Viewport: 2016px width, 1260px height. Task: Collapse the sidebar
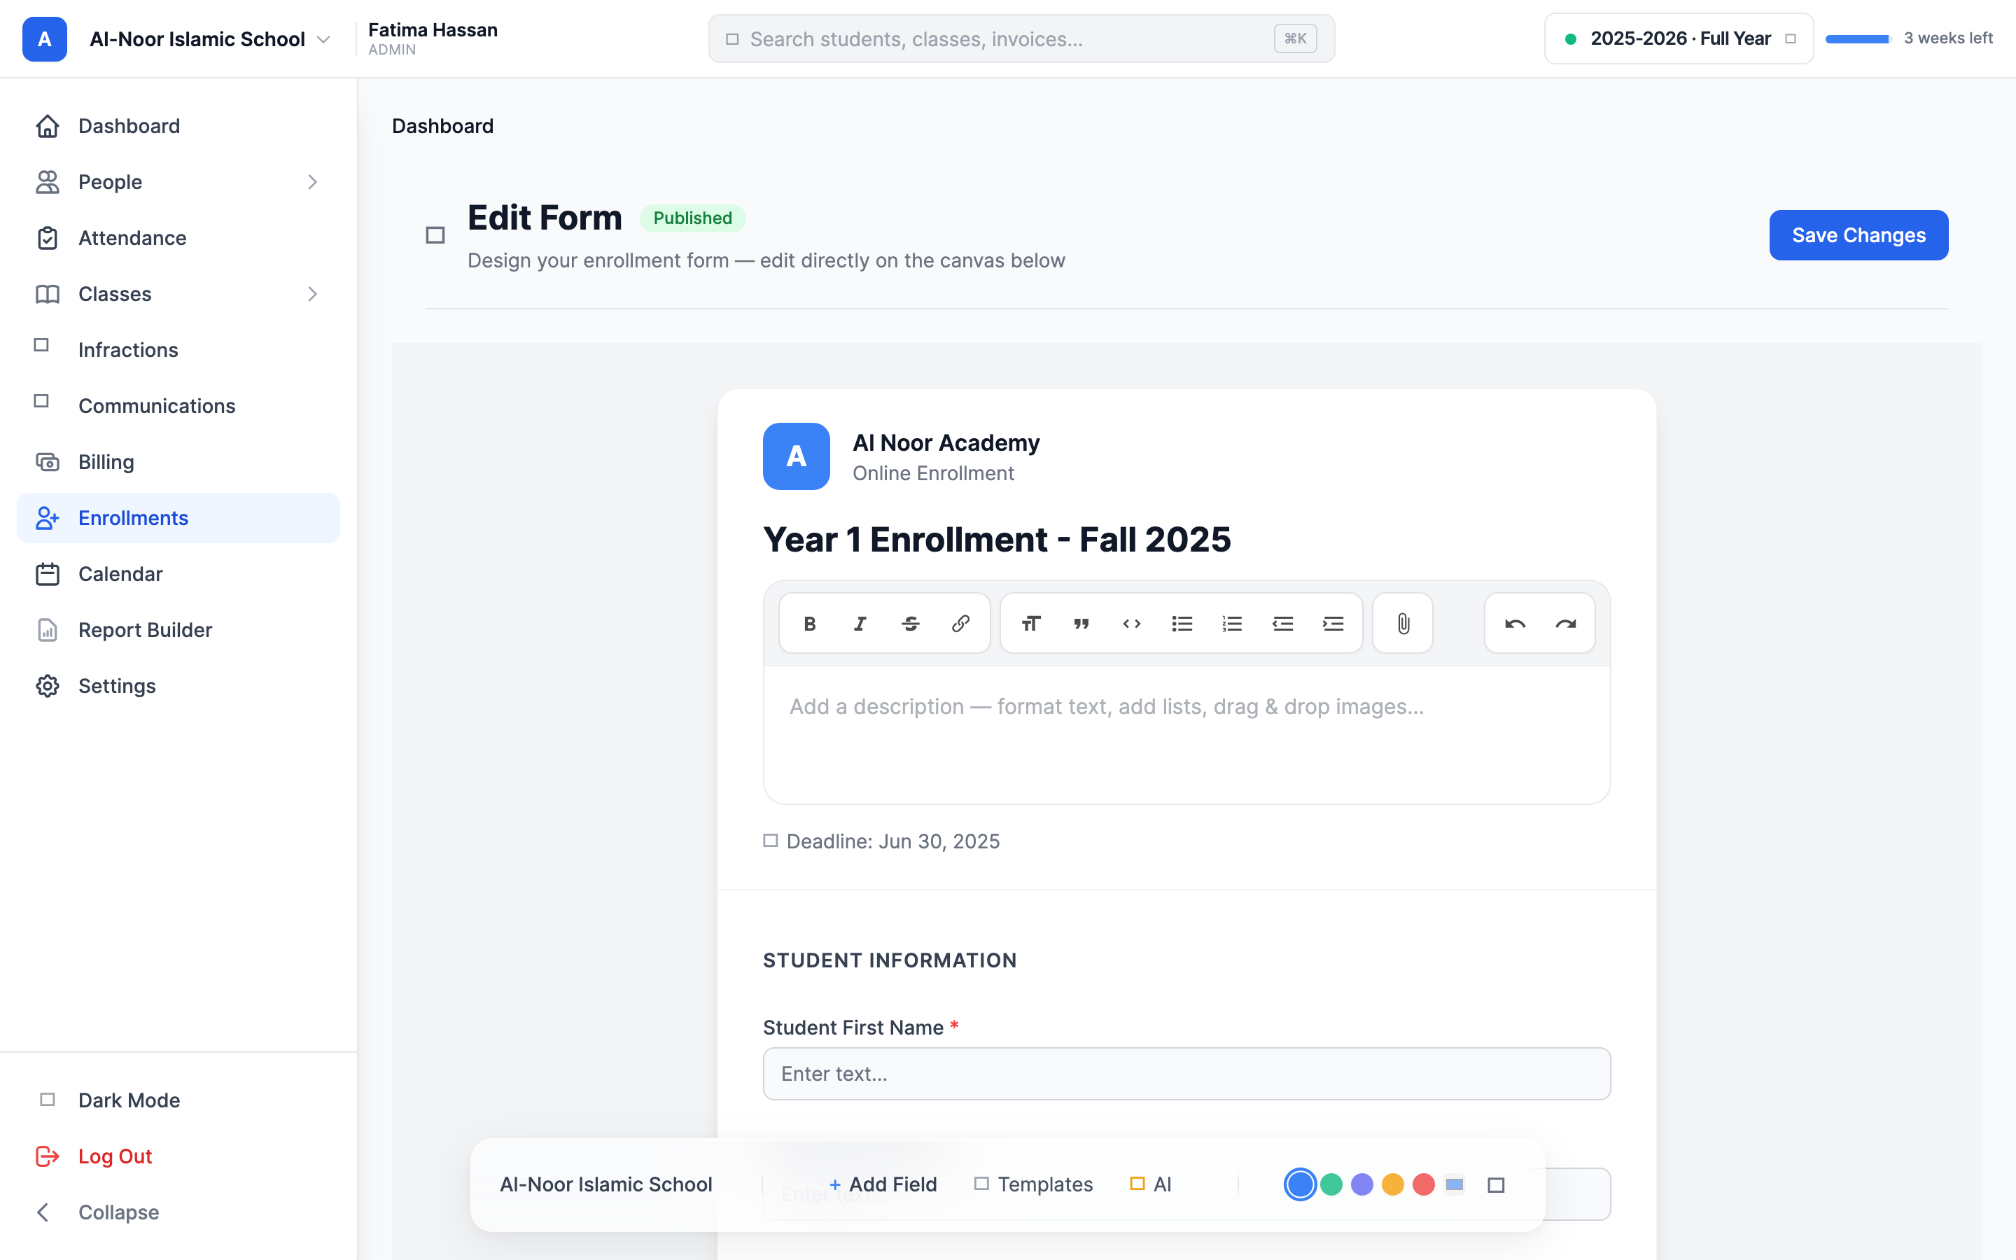tap(178, 1212)
